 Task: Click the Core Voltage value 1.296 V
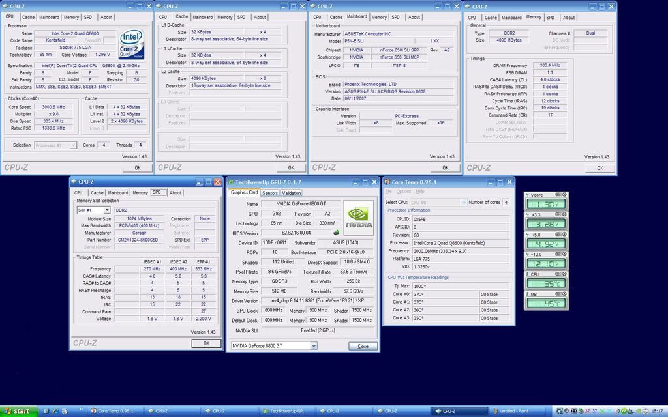pyautogui.click(x=102, y=55)
